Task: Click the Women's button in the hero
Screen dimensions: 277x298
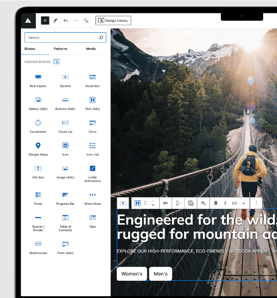Action: [x=132, y=274]
